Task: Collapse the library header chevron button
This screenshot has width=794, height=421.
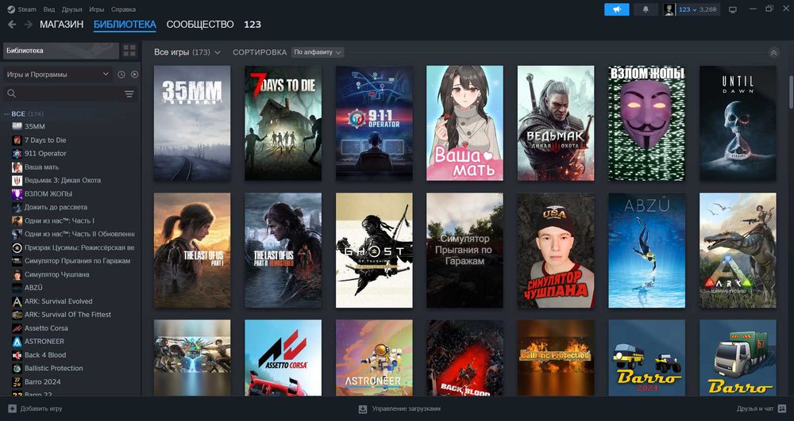Action: [773, 52]
